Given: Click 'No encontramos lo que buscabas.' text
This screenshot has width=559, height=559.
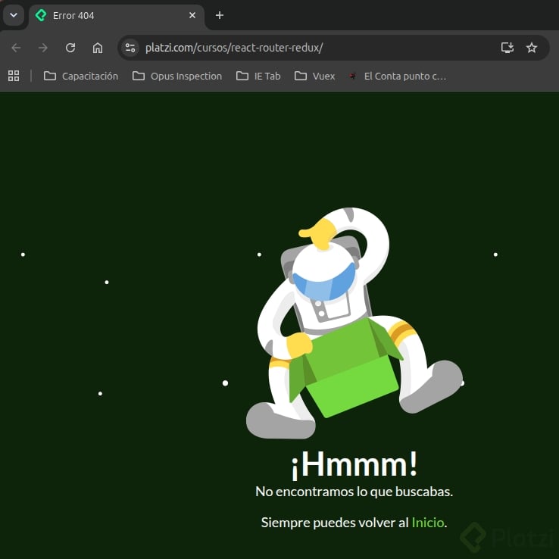Looking at the screenshot, I should 354,492.
